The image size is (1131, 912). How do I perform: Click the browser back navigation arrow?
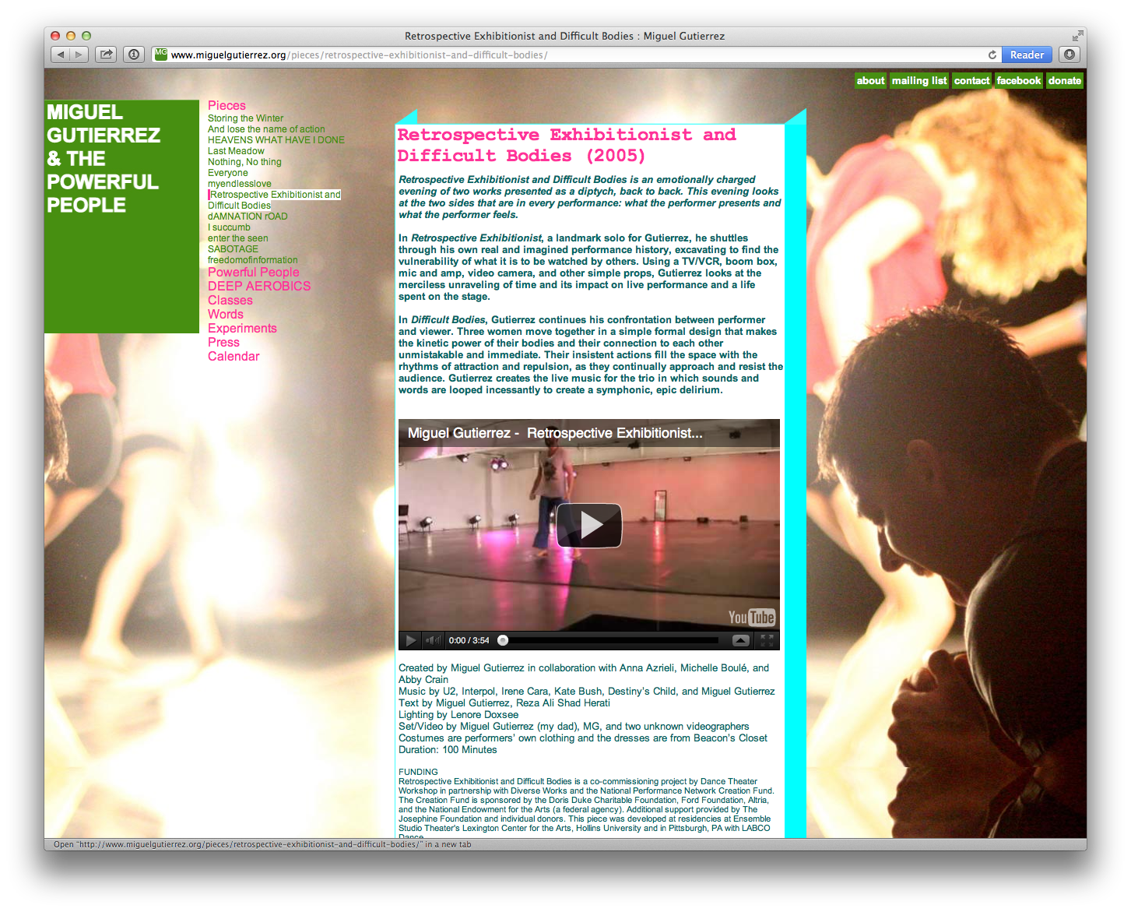60,55
